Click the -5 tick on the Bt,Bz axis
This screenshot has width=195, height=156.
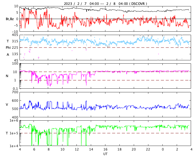tap(16, 25)
